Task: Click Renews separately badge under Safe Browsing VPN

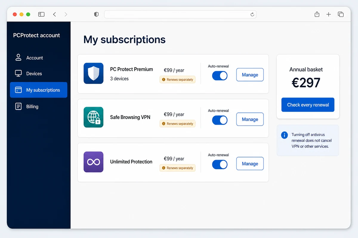Action: [x=178, y=123]
